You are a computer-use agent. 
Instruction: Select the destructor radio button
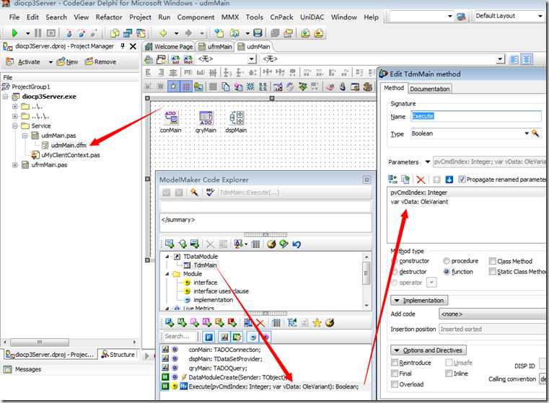[395, 272]
